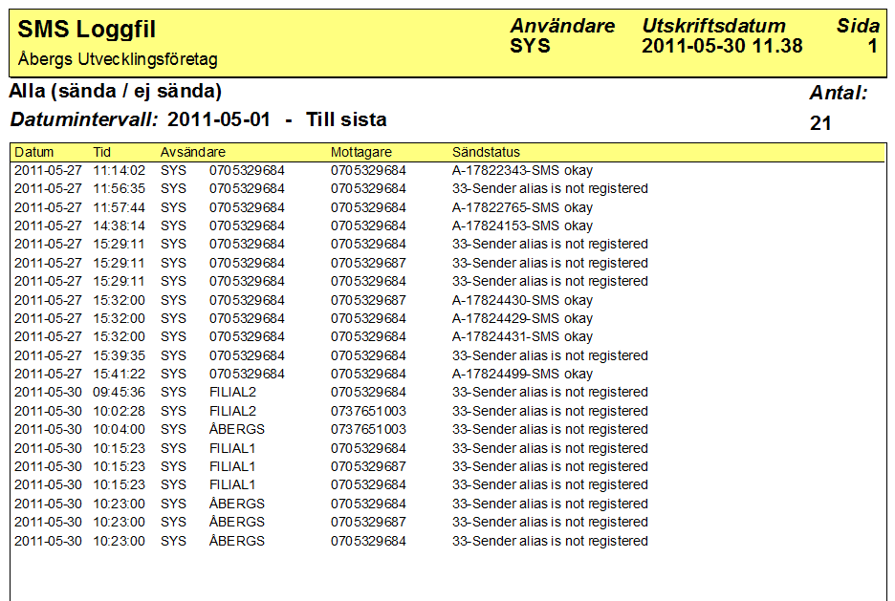895x601 pixels.
Task: Select date 2011-05-27 in 11:14:02 row
Action: click(48, 170)
